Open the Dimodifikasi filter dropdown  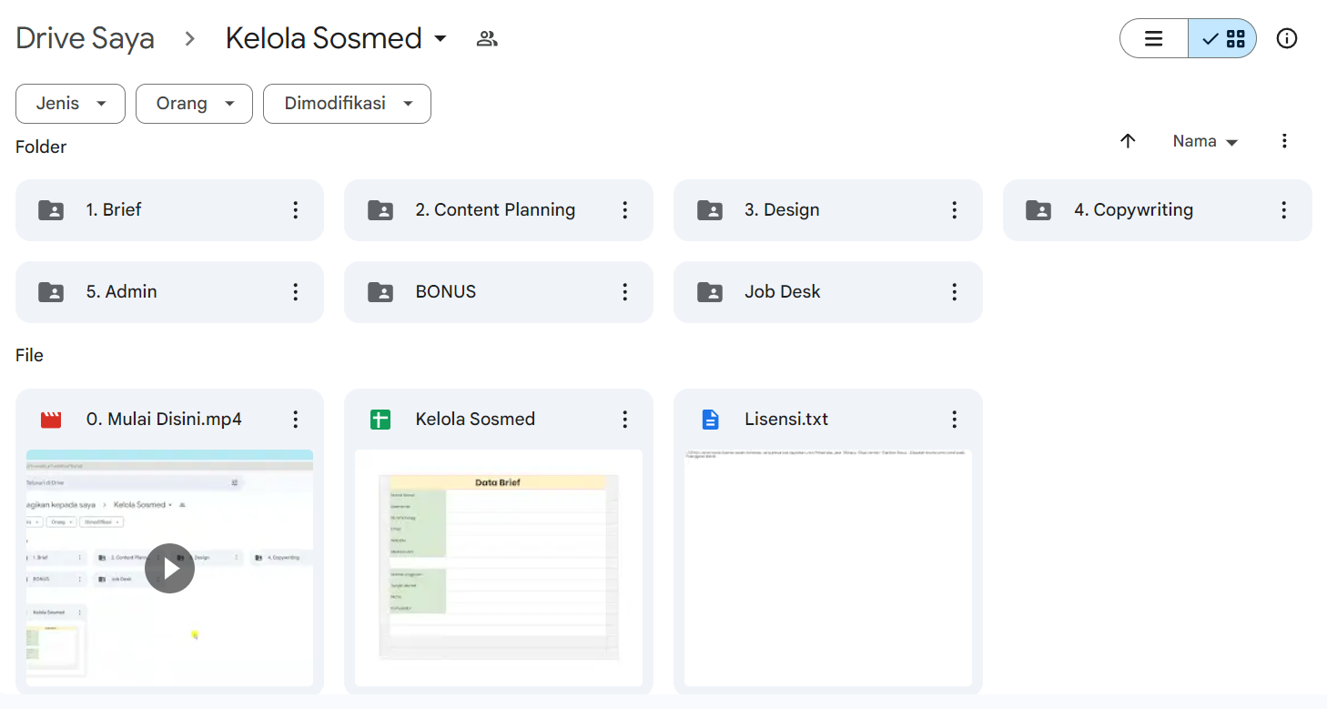[x=347, y=104]
